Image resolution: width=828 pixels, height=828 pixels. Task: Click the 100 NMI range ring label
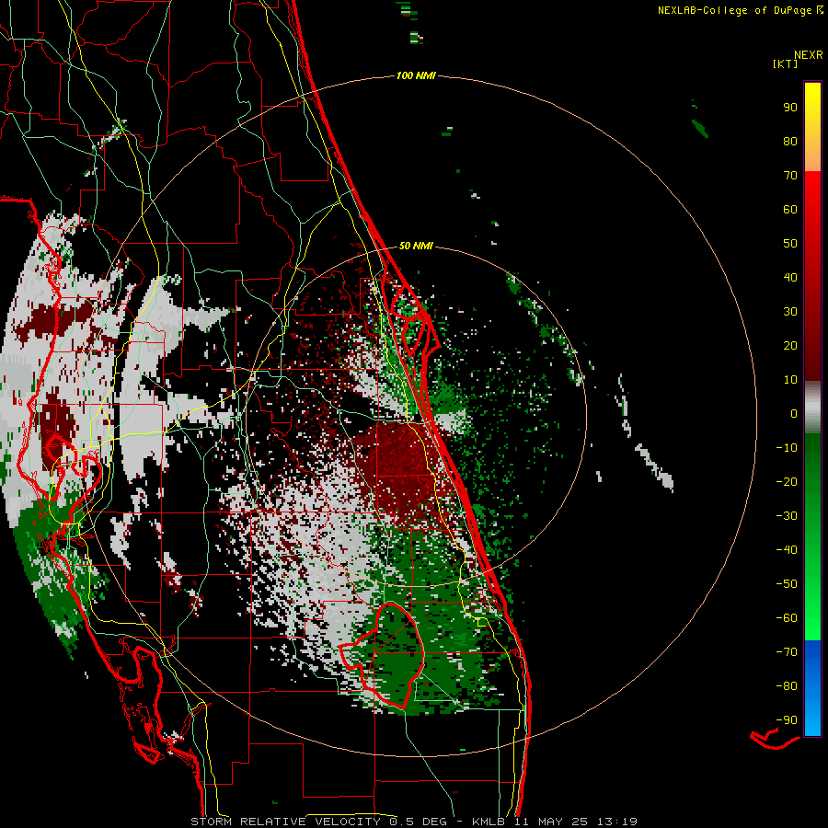(416, 76)
